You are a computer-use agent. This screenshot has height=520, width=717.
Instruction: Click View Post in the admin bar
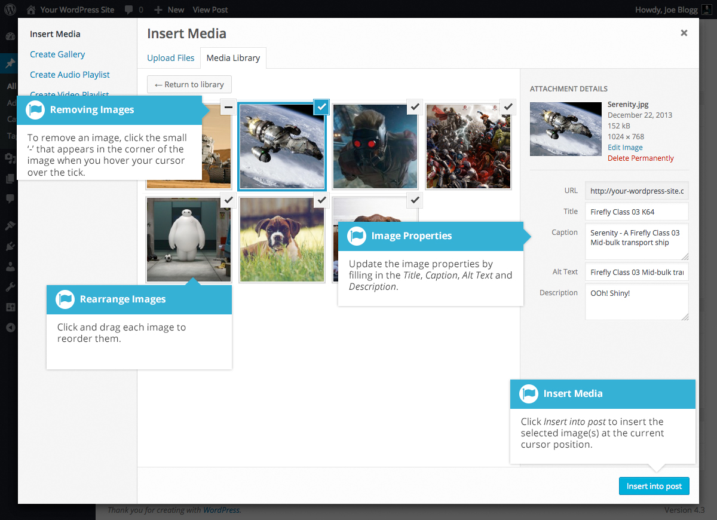pos(210,10)
